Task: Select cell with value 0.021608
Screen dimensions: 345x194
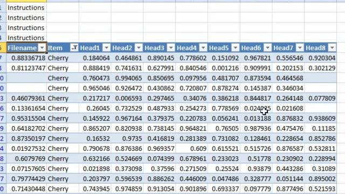Action: (288, 108)
